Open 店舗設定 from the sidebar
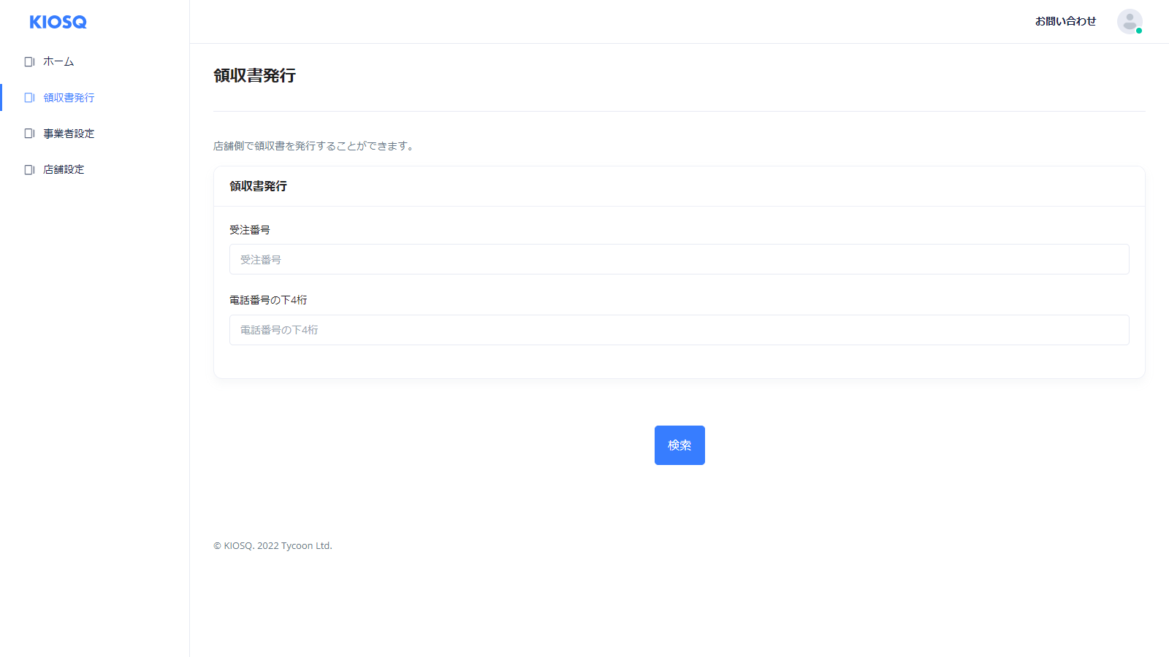Screen dimensions: 1169x657 (x=64, y=169)
